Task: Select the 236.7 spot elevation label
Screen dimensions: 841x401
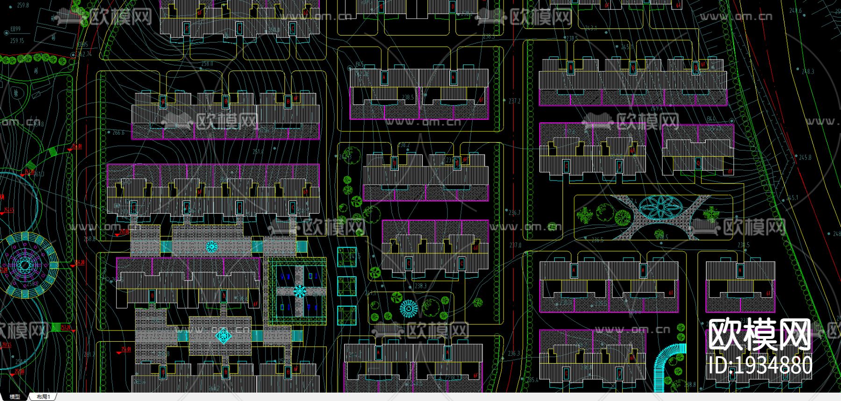Action: click(514, 213)
